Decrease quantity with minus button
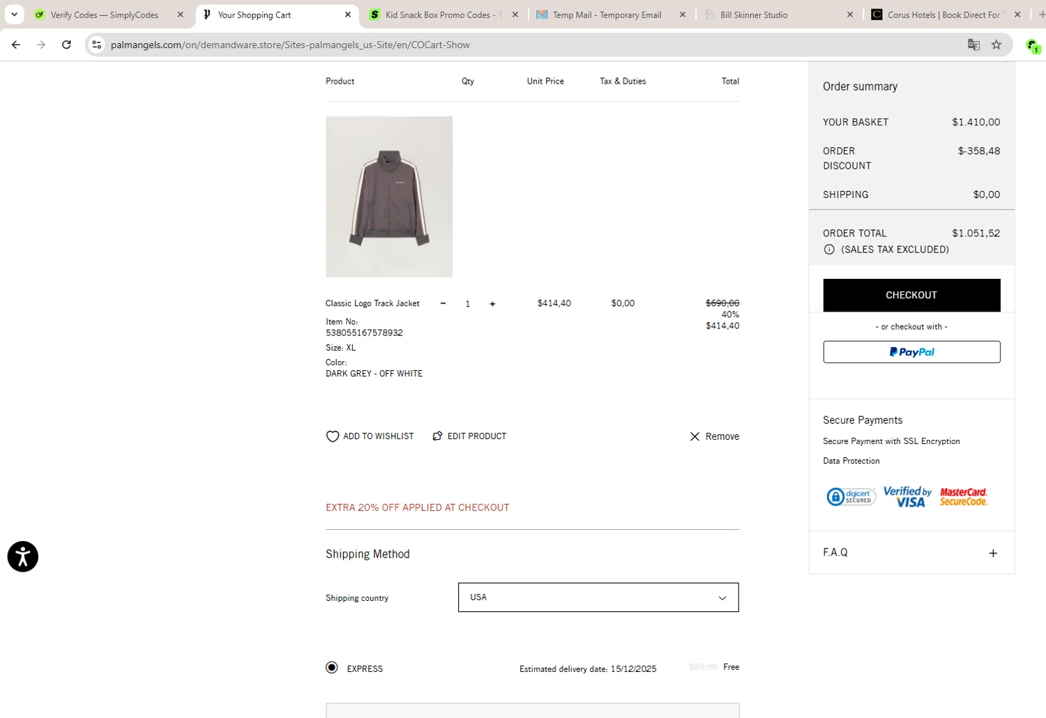Viewport: 1046px width, 718px height. (x=443, y=303)
